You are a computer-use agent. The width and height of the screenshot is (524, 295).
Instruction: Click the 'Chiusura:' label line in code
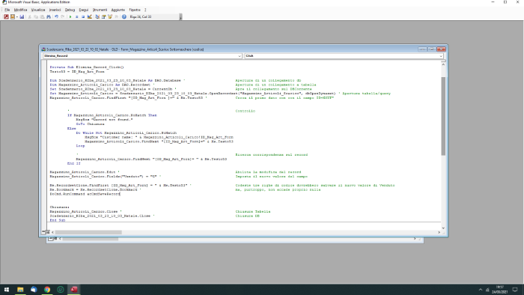click(59, 207)
